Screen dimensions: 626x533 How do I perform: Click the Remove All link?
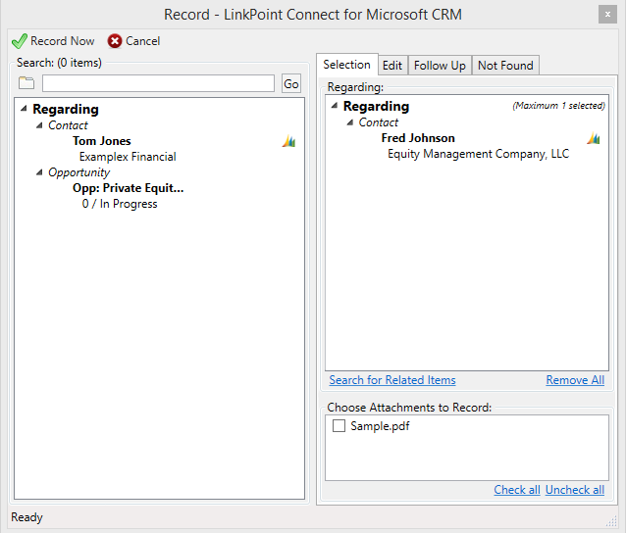point(575,380)
